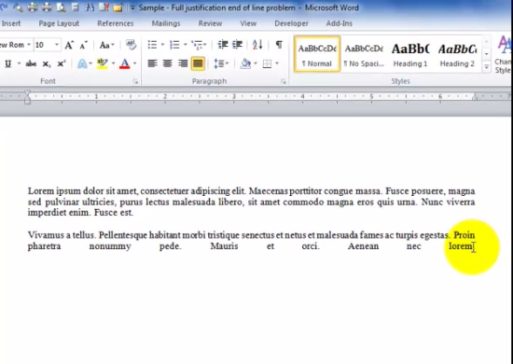Click the Multilevel List icon

tap(197, 45)
